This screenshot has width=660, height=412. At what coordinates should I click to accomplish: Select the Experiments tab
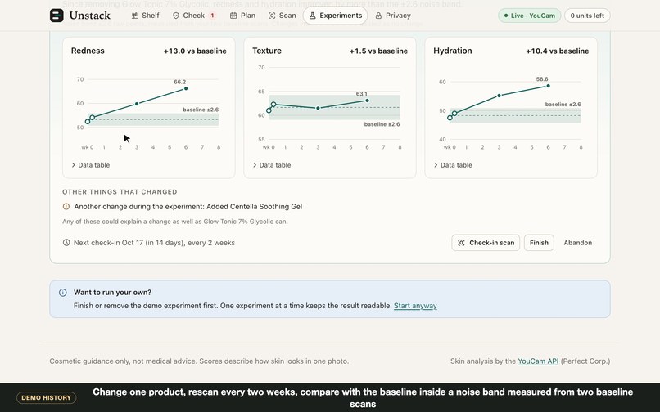pyautogui.click(x=336, y=16)
